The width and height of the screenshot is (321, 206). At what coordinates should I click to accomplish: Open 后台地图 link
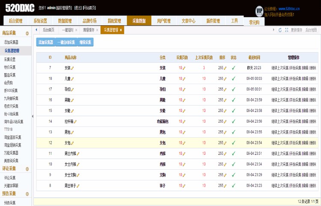click(311, 30)
